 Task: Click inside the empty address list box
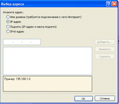[48, 61]
